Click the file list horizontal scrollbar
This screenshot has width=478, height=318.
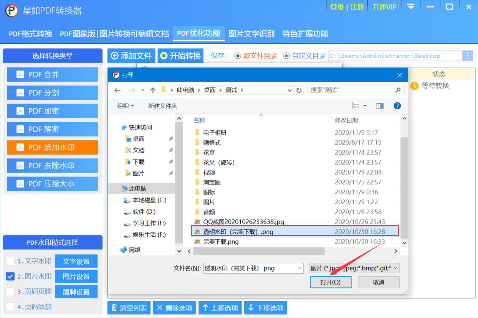(x=259, y=251)
